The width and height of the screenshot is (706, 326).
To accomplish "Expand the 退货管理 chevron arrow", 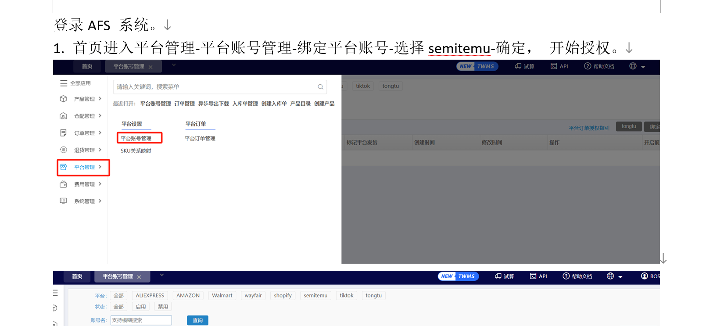I will point(100,150).
